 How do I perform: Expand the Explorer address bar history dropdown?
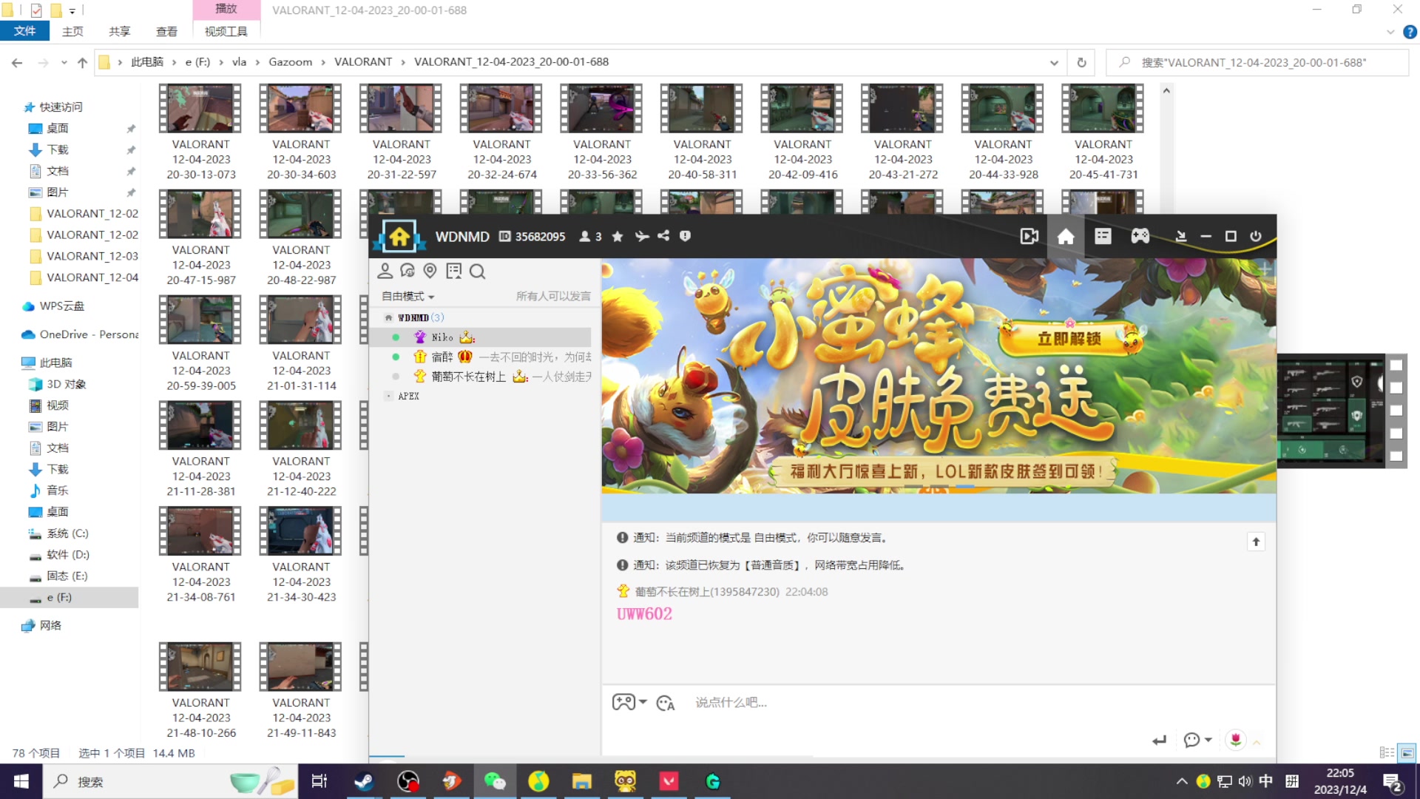[x=1054, y=63]
